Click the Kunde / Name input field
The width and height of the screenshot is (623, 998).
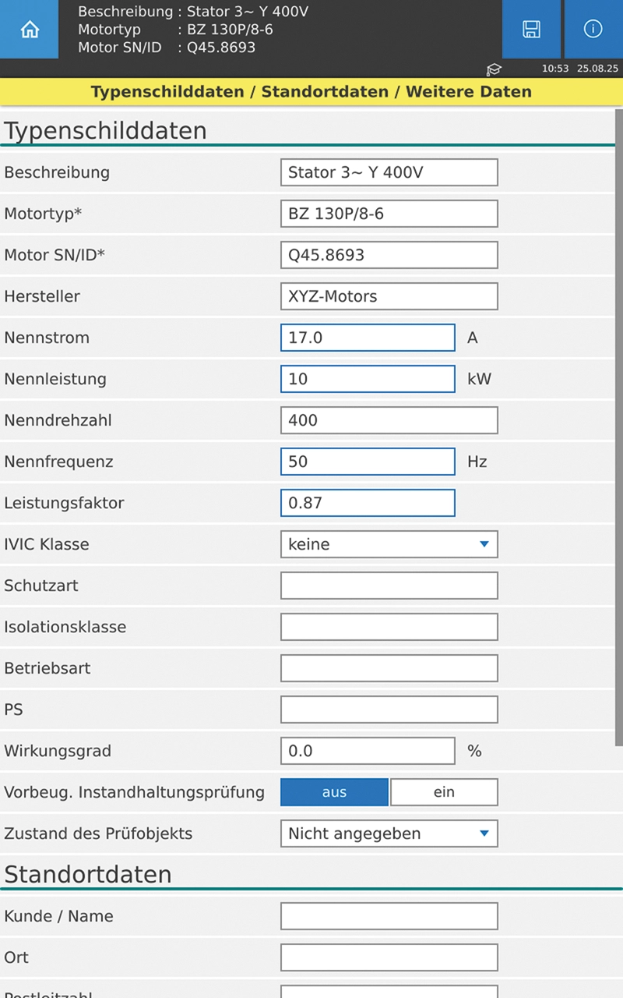(389, 916)
